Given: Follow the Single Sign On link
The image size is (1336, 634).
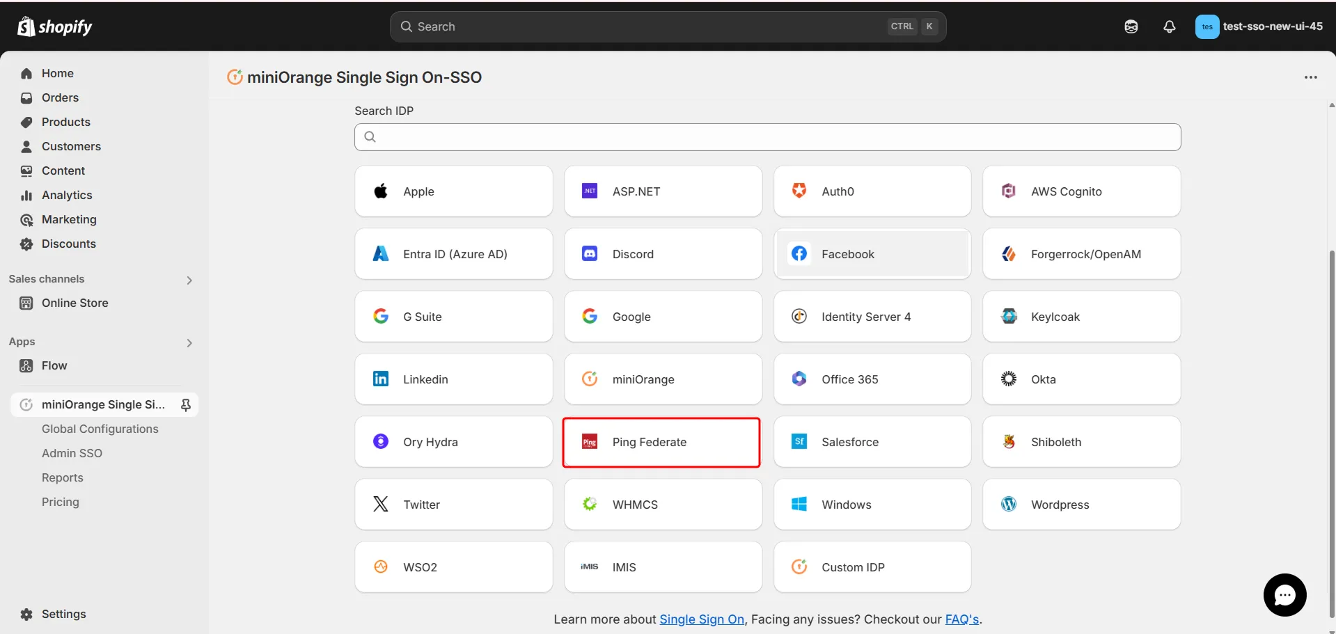Looking at the screenshot, I should [x=702, y=619].
